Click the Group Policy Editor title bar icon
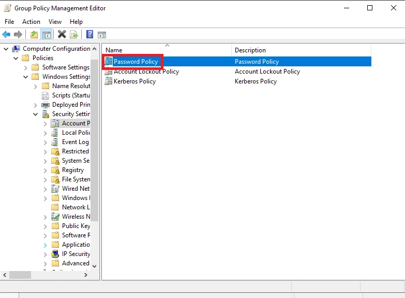 pos(7,8)
